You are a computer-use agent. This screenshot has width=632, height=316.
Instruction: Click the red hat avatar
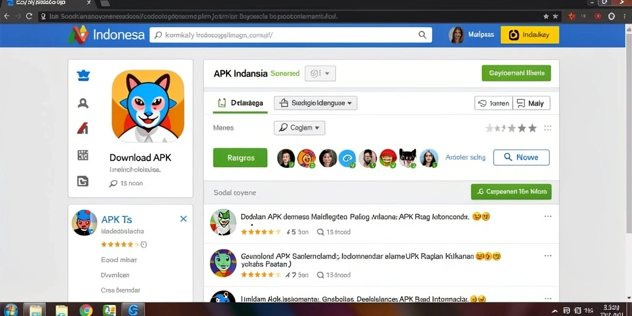[388, 158]
